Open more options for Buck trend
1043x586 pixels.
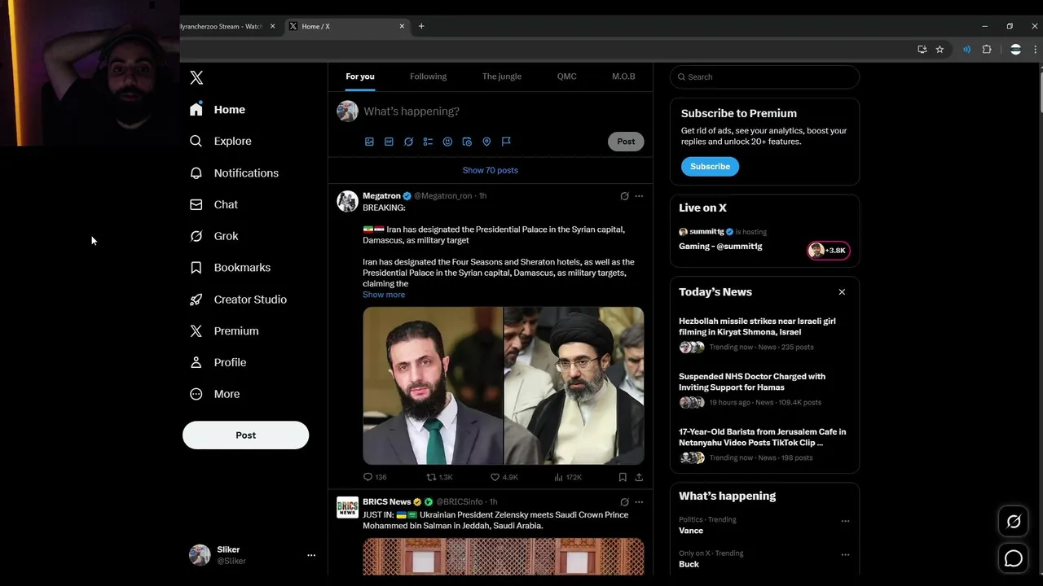pyautogui.click(x=845, y=555)
